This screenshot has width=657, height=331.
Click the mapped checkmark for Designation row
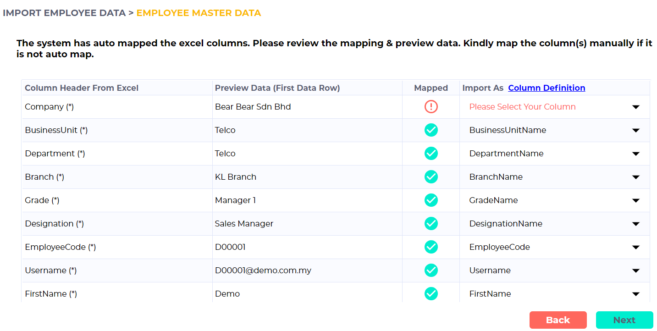pos(431,224)
